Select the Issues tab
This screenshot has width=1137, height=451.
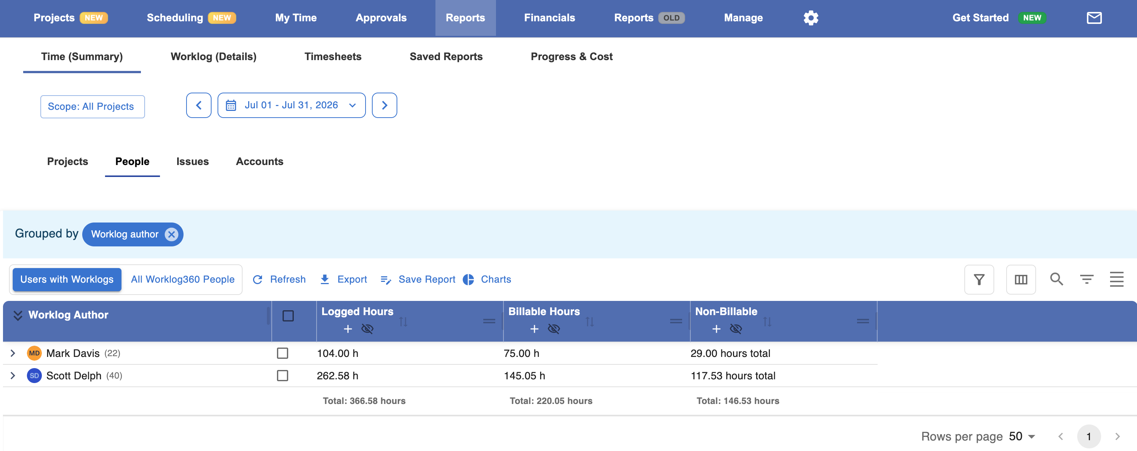point(192,161)
